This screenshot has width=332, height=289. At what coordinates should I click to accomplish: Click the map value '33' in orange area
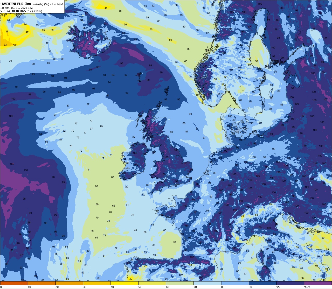[5, 45]
